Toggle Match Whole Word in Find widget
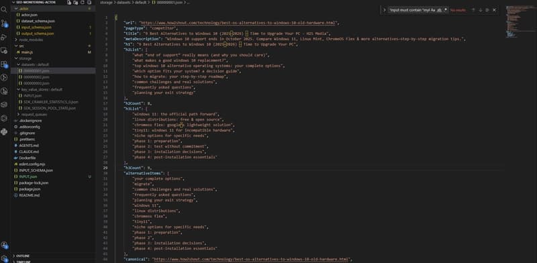The height and width of the screenshot is (263, 537). [x=439, y=10]
